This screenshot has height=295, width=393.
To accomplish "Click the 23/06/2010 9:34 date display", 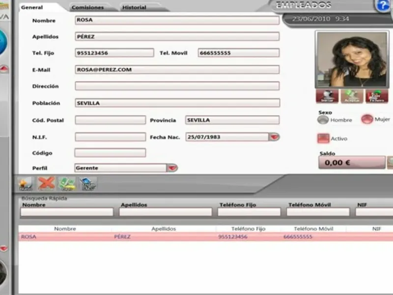I will click(321, 19).
